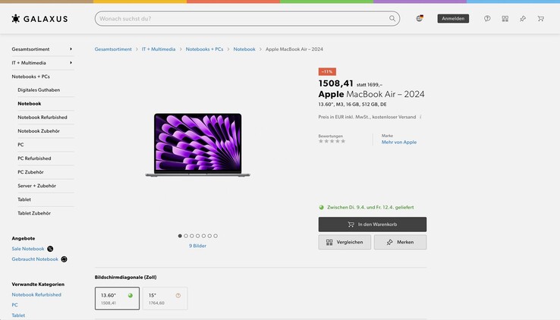Show the first image via carousel dot
Viewport: 560px width, 320px height.
pyautogui.click(x=180, y=236)
